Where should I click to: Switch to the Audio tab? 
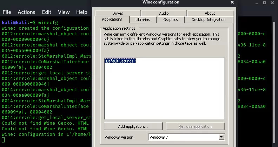click(x=164, y=13)
